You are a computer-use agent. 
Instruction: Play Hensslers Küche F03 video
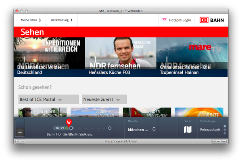[x=121, y=57]
